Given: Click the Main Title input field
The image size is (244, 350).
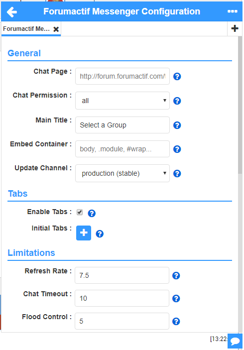Looking at the screenshot, I should tap(122, 125).
